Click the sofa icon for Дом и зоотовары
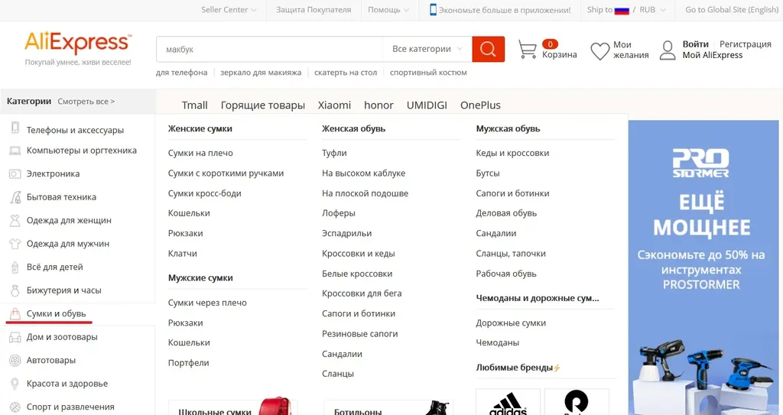The width and height of the screenshot is (783, 415). [x=15, y=337]
